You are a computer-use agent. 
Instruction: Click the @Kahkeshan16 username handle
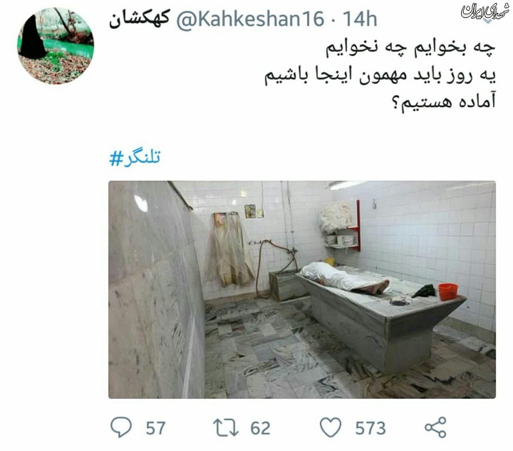click(250, 19)
